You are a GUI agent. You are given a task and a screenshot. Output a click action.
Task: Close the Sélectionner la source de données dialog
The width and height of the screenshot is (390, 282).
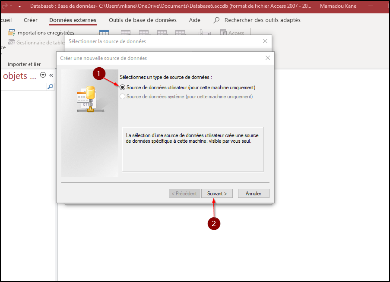[265, 41]
